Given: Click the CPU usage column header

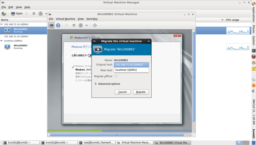Looking at the screenshot, I should [x=238, y=20].
